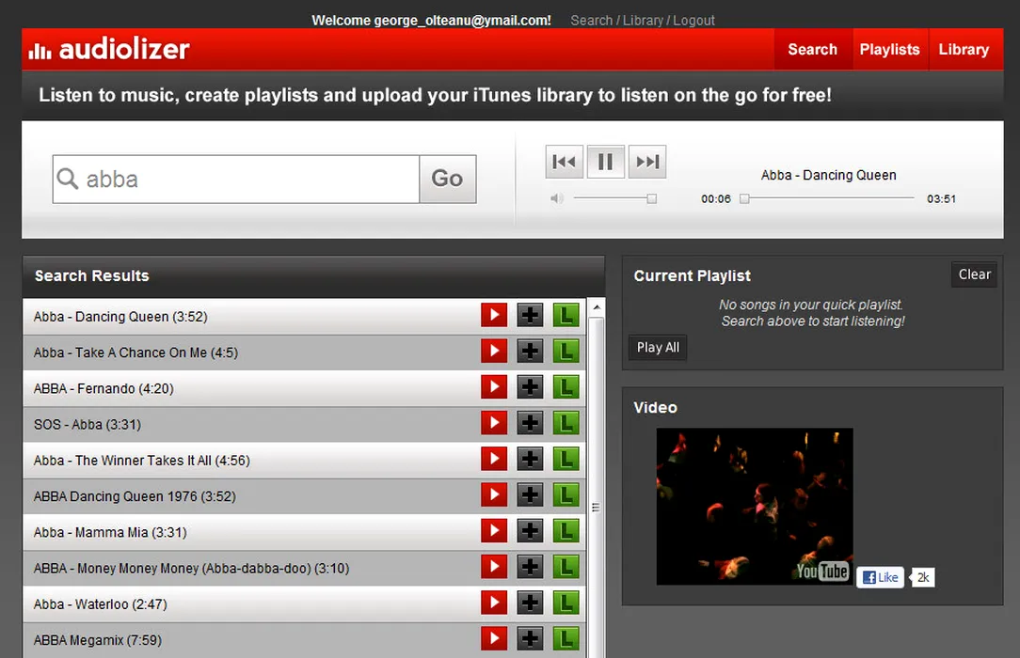Click the Search link beside welcome message
Image resolution: width=1020 pixels, height=658 pixels.
tap(591, 20)
